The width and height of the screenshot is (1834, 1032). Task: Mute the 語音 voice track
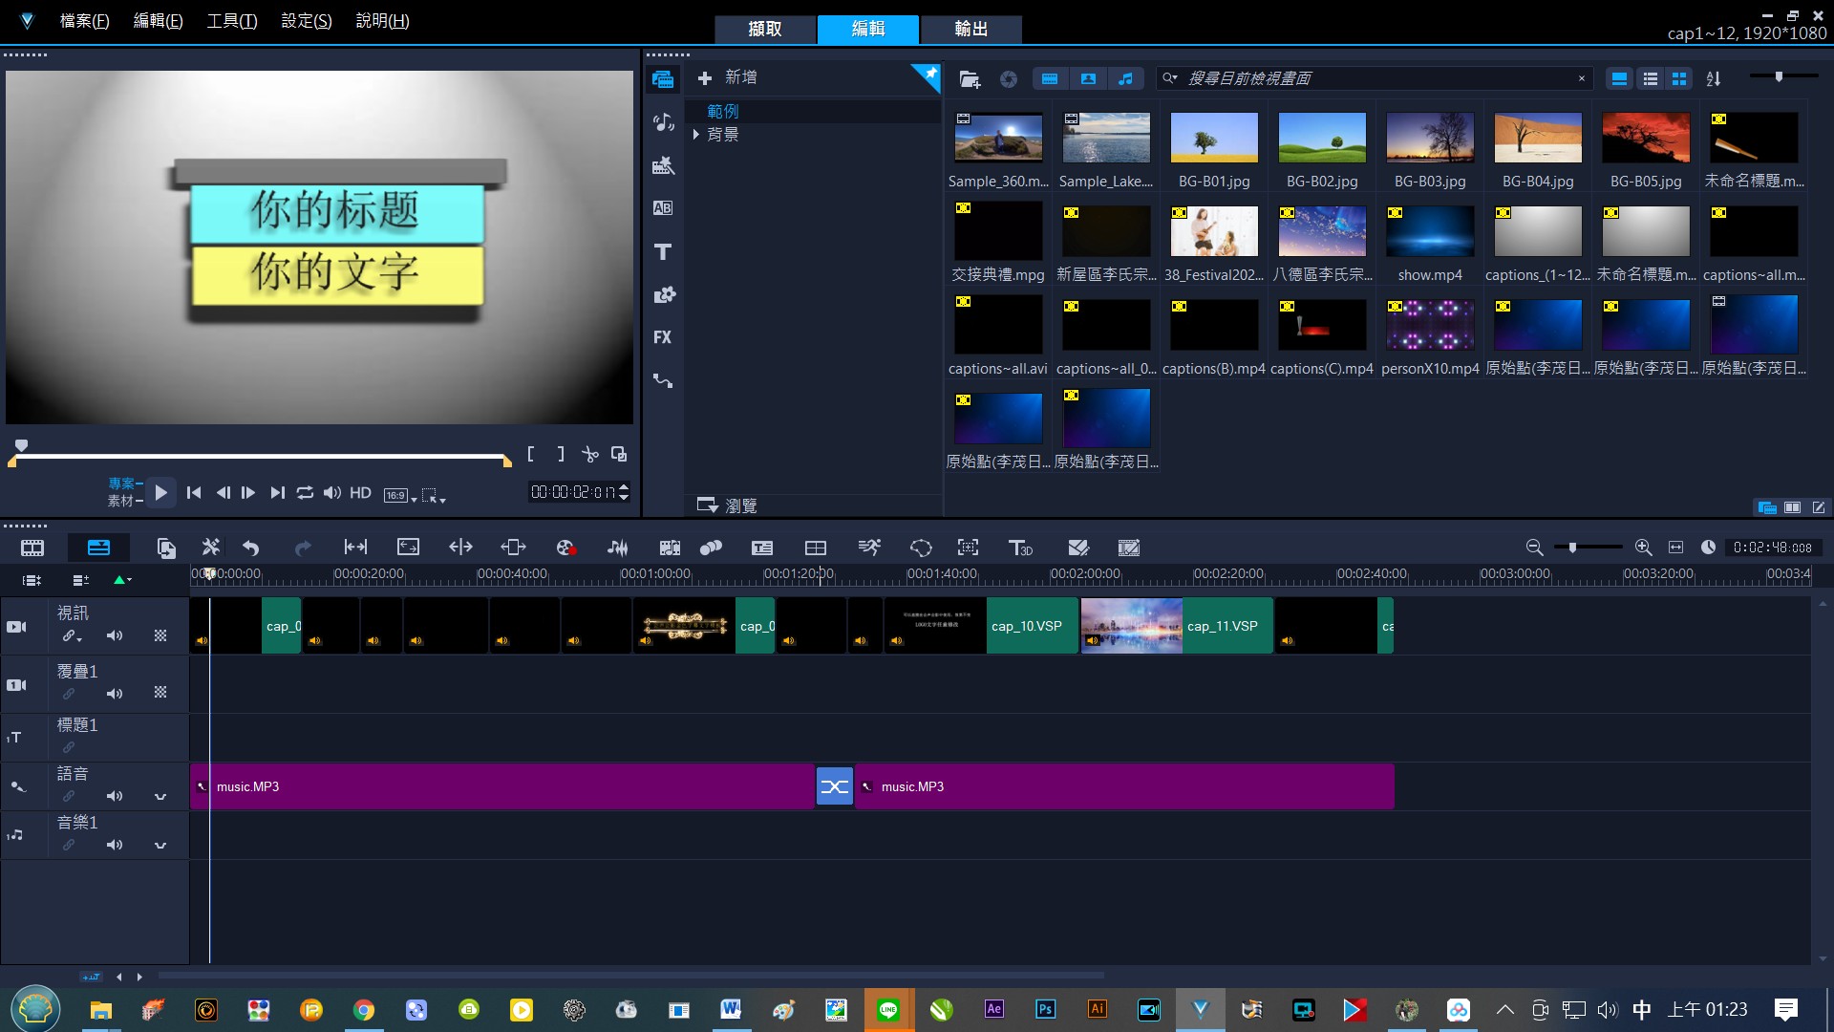click(115, 796)
